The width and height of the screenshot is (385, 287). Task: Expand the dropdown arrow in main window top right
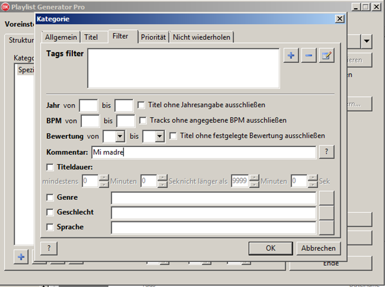coord(367,41)
